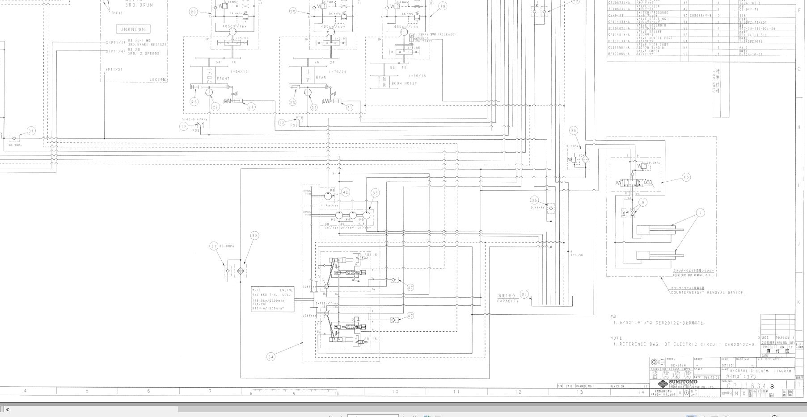This screenshot has width=807, height=417.
Task: Click callout circle 40 next to the solenoid valve
Action: (686, 177)
